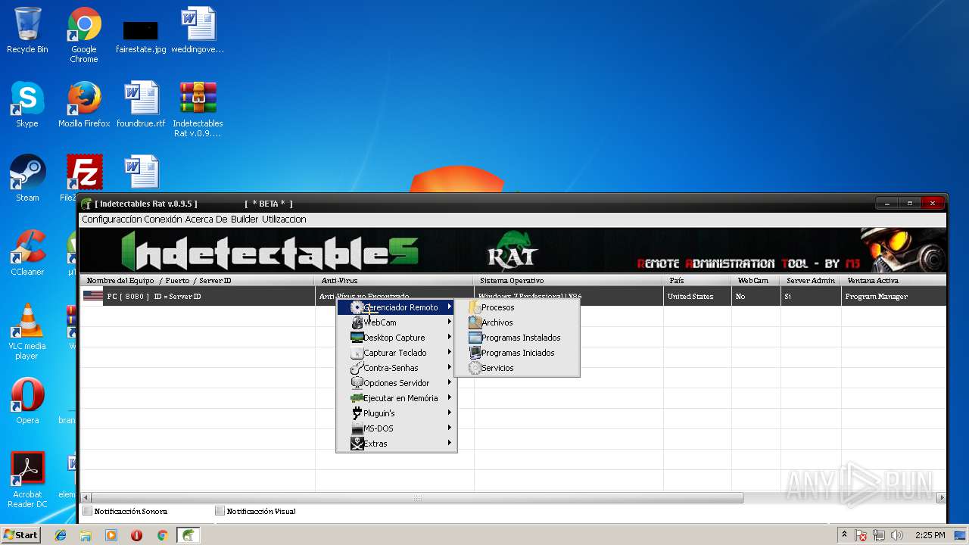Enable Notificacción Sonora checkbox

(x=88, y=511)
